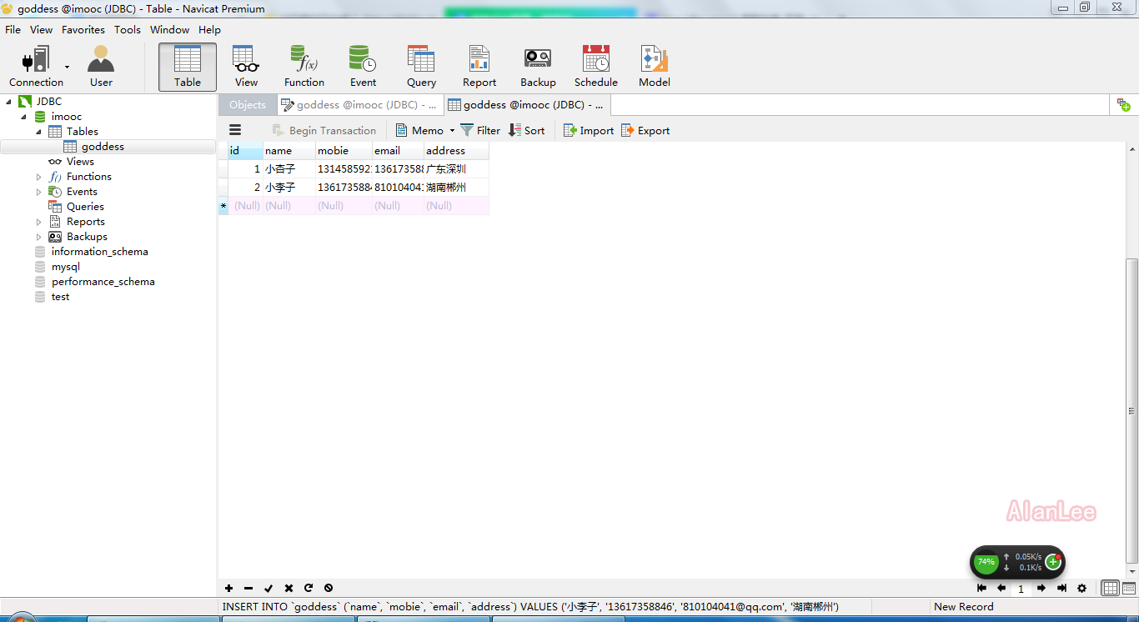1139x622 pixels.
Task: Select mysql database in tree
Action: [65, 267]
